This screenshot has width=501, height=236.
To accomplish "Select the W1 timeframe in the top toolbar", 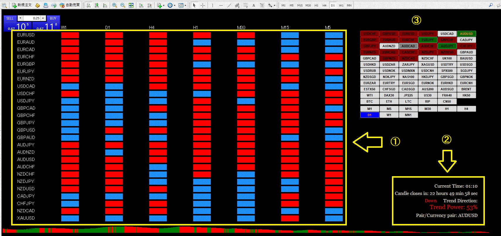I will 341,5.
